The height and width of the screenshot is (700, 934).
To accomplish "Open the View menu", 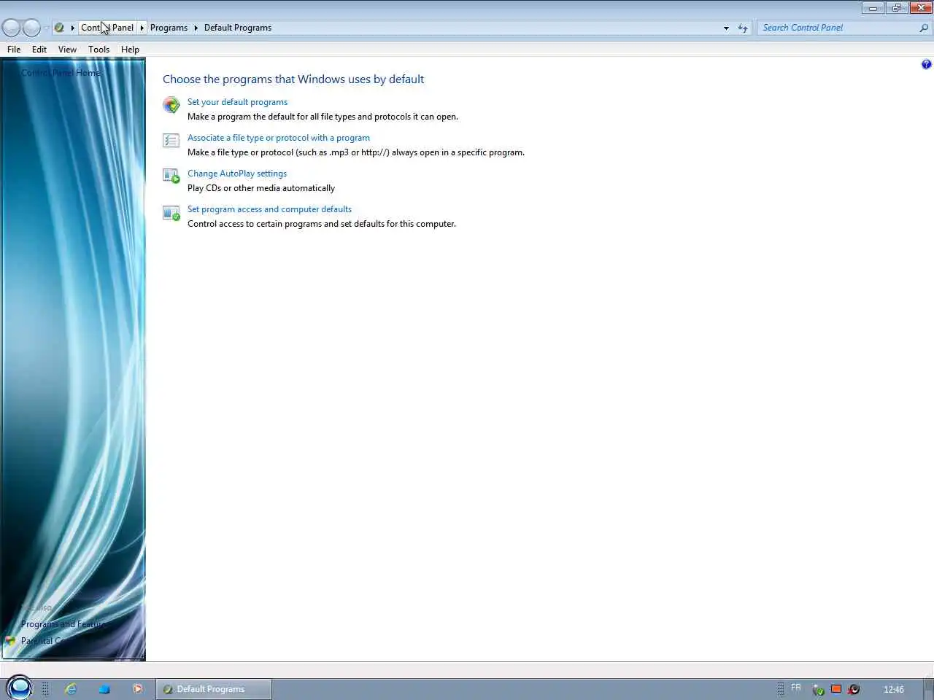I will 67,50.
